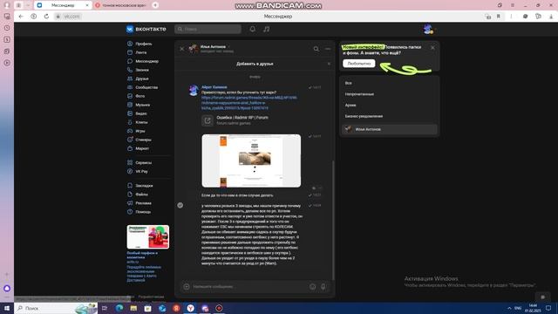
Task: Click the Видео sidebar icon
Action: click(130, 113)
